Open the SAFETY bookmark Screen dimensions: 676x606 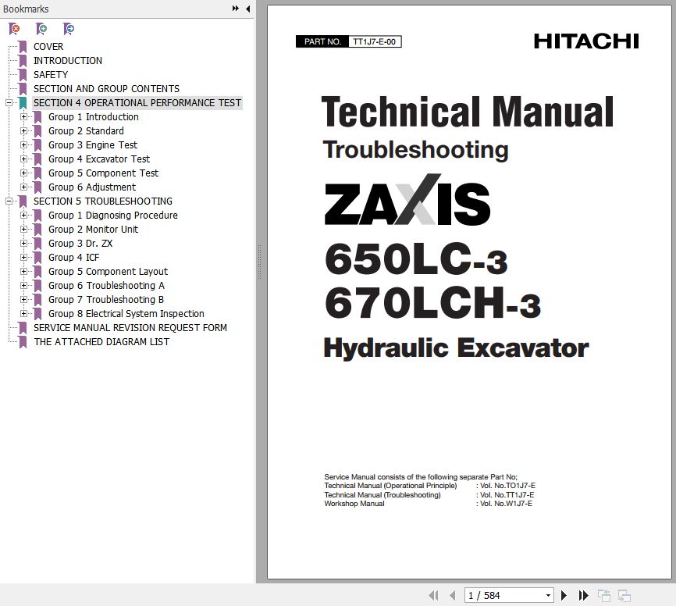tap(51, 75)
